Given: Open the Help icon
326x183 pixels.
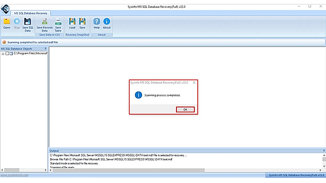Looking at the screenshot, I should [97, 21].
